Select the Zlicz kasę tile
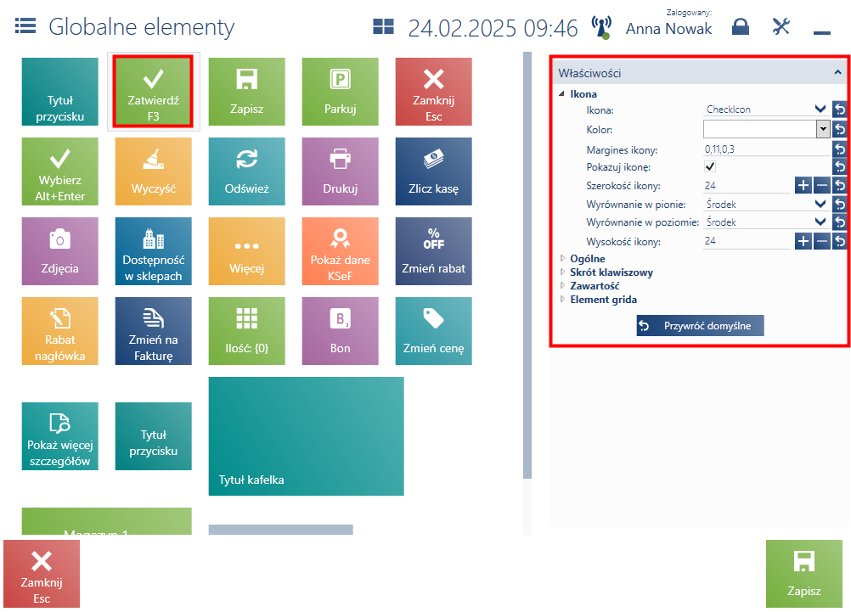851x612 pixels. point(434,171)
